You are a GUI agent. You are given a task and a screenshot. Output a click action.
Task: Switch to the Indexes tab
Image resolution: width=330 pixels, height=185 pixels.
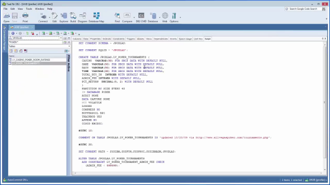pos(107,39)
